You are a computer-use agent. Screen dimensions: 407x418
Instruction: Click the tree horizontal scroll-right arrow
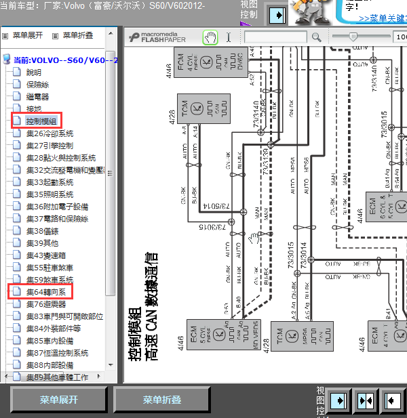tap(99, 377)
